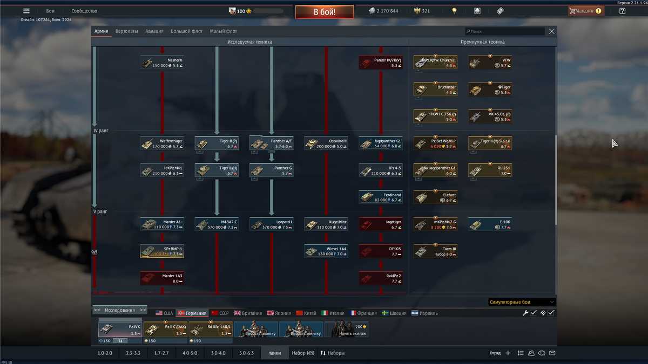Select the Kugelblitz vehicle card
Viewport: 648px width, 364px height.
point(326,224)
